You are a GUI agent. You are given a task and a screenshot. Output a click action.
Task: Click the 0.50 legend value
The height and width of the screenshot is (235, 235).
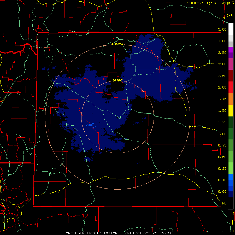(222, 157)
